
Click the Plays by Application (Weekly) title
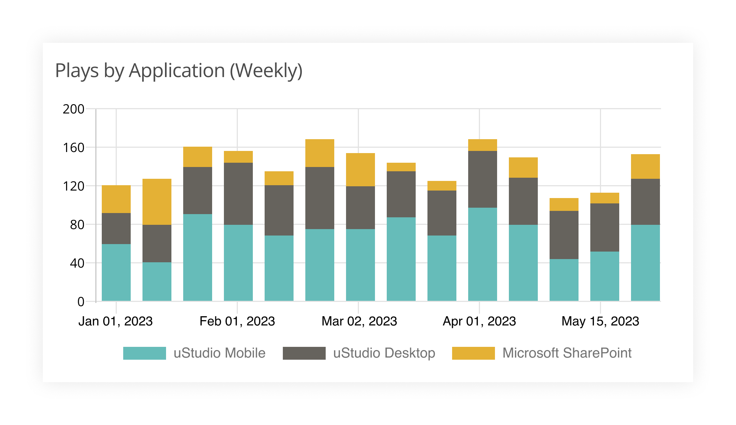[x=179, y=70]
